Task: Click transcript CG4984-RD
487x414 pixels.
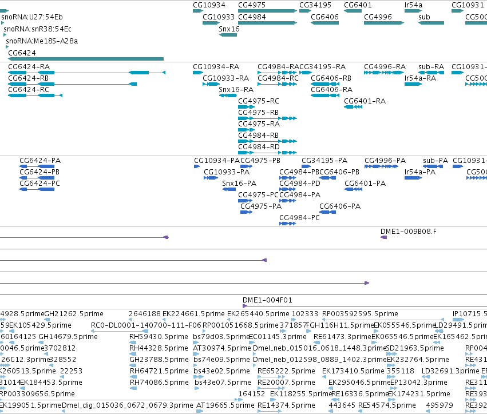Action: coord(267,153)
